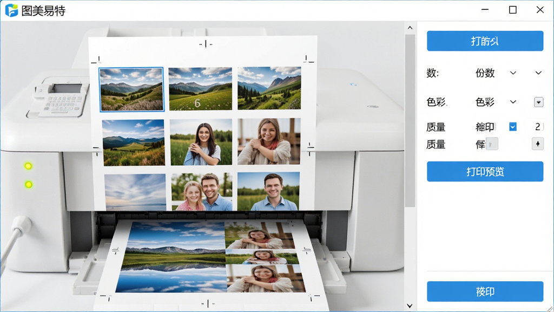Click the 打印预览 button
This screenshot has height=312, width=554.
point(485,172)
